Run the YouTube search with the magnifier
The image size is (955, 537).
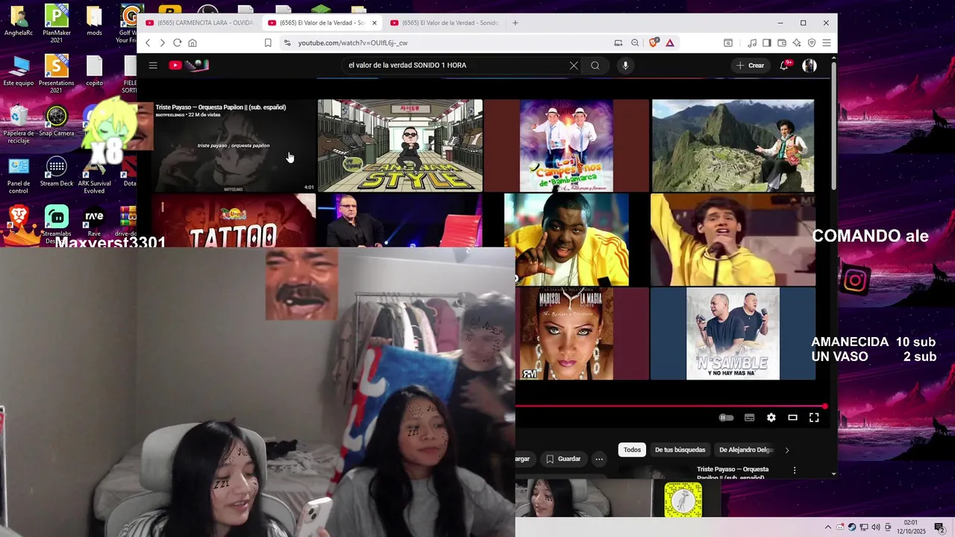tap(595, 66)
